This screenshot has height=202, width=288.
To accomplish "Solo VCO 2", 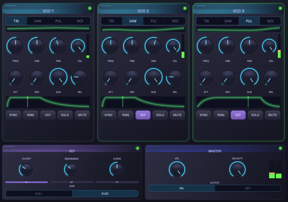I will click(x=160, y=115).
